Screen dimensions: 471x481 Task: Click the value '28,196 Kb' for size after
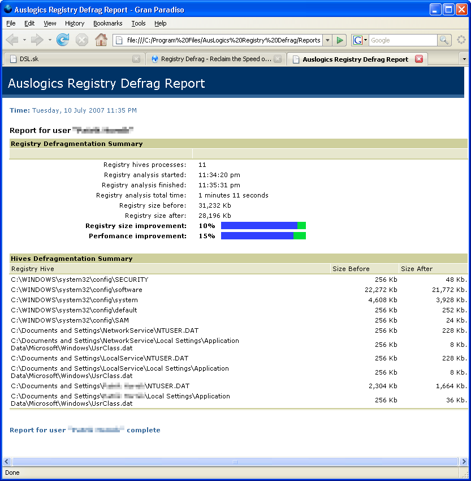coord(214,216)
